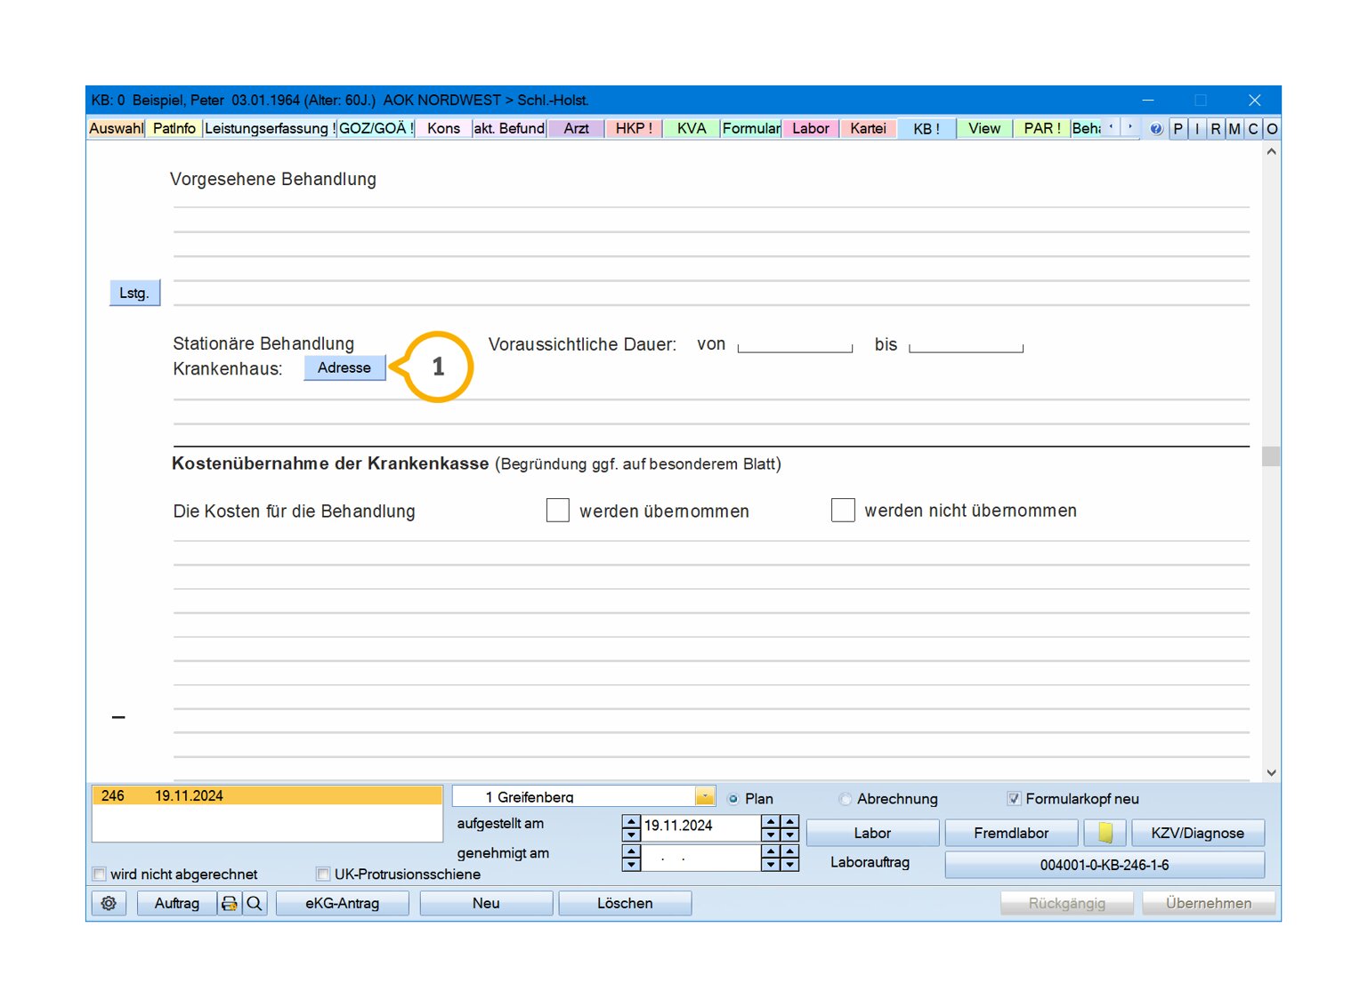
Task: Click the Lstg. button
Action: click(134, 293)
